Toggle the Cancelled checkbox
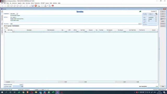The width and height of the screenshot is (167, 94). pos(156,11)
